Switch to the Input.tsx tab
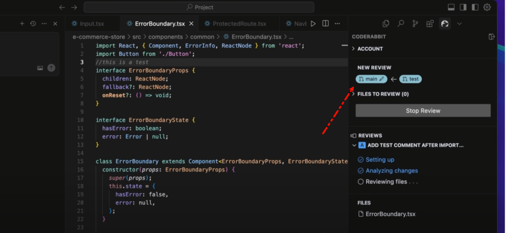 tap(91, 23)
